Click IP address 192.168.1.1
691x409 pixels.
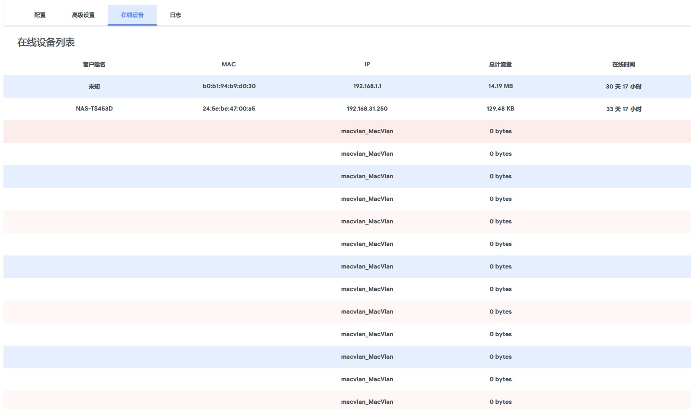367,86
